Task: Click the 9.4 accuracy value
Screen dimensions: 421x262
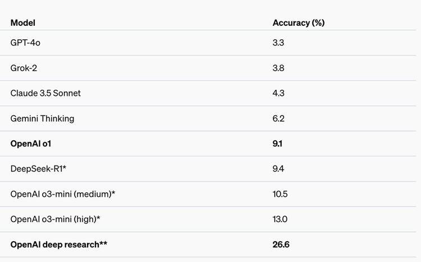Action: point(278,169)
